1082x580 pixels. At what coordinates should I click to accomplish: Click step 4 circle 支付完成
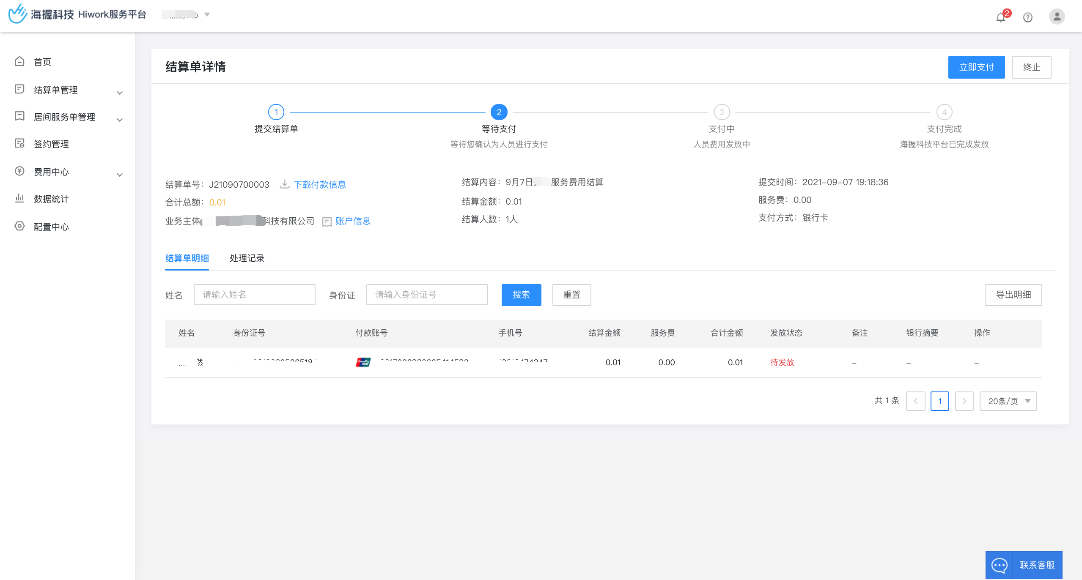[944, 112]
